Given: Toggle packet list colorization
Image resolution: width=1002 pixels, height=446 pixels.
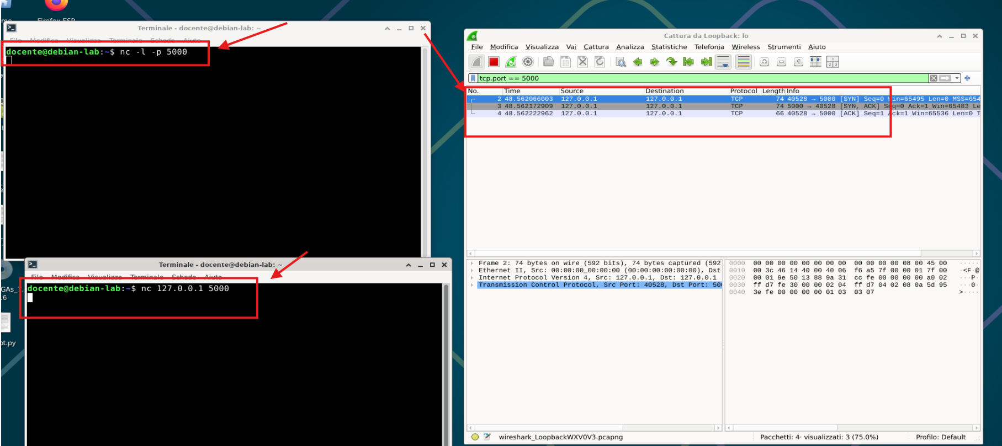Looking at the screenshot, I should click(744, 62).
